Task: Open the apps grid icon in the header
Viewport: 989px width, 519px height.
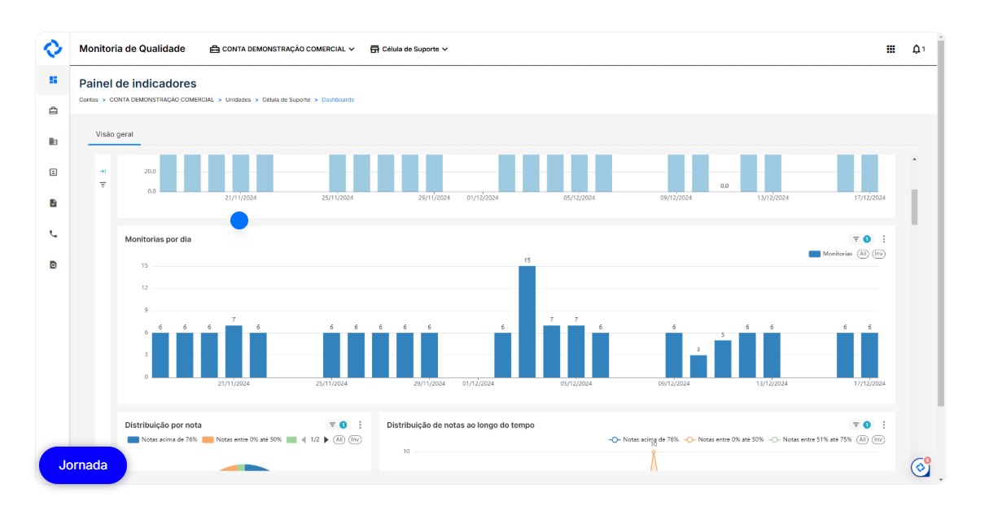Action: (x=891, y=50)
